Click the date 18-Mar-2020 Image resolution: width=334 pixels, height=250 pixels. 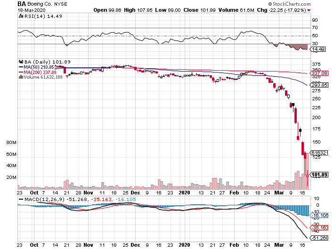32,10
